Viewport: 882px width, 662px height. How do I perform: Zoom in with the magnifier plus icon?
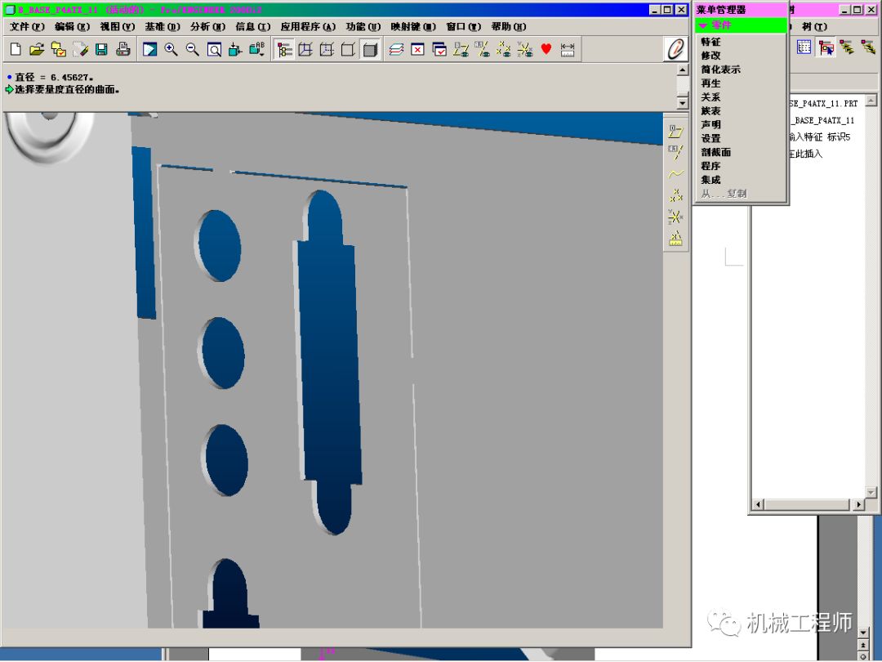[171, 50]
